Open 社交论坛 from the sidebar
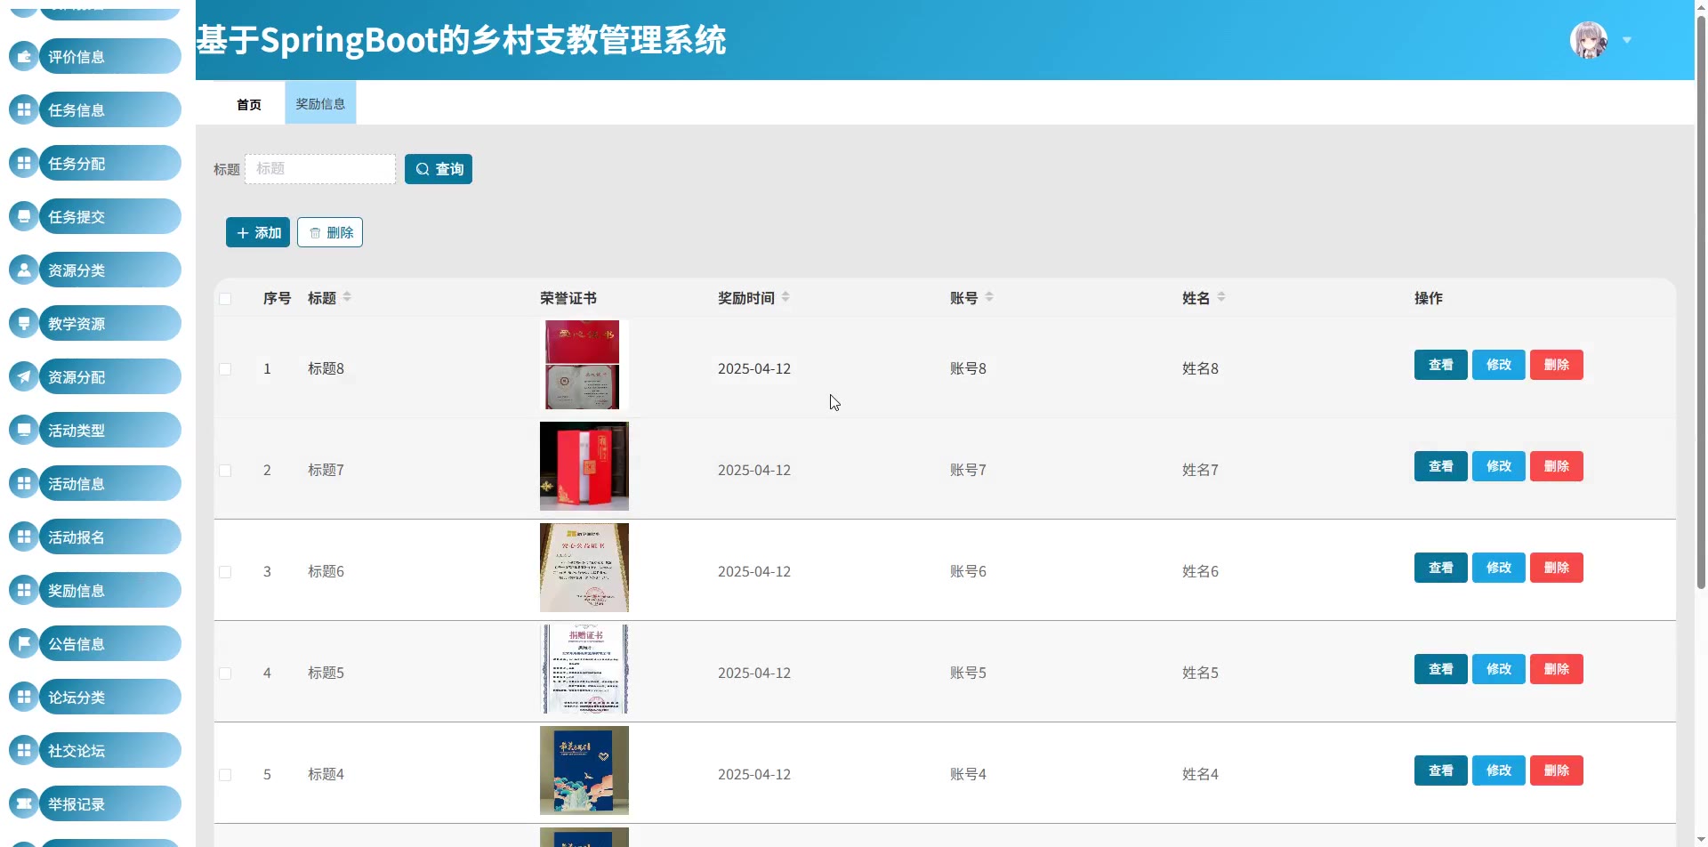Image resolution: width=1708 pixels, height=847 pixels. pyautogui.click(x=110, y=751)
